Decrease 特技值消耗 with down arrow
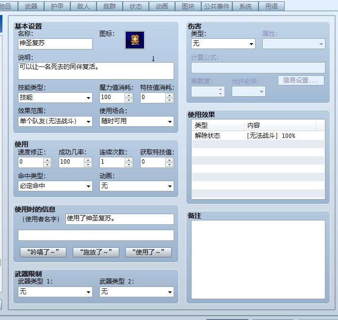The image size is (338, 320). (x=169, y=100)
